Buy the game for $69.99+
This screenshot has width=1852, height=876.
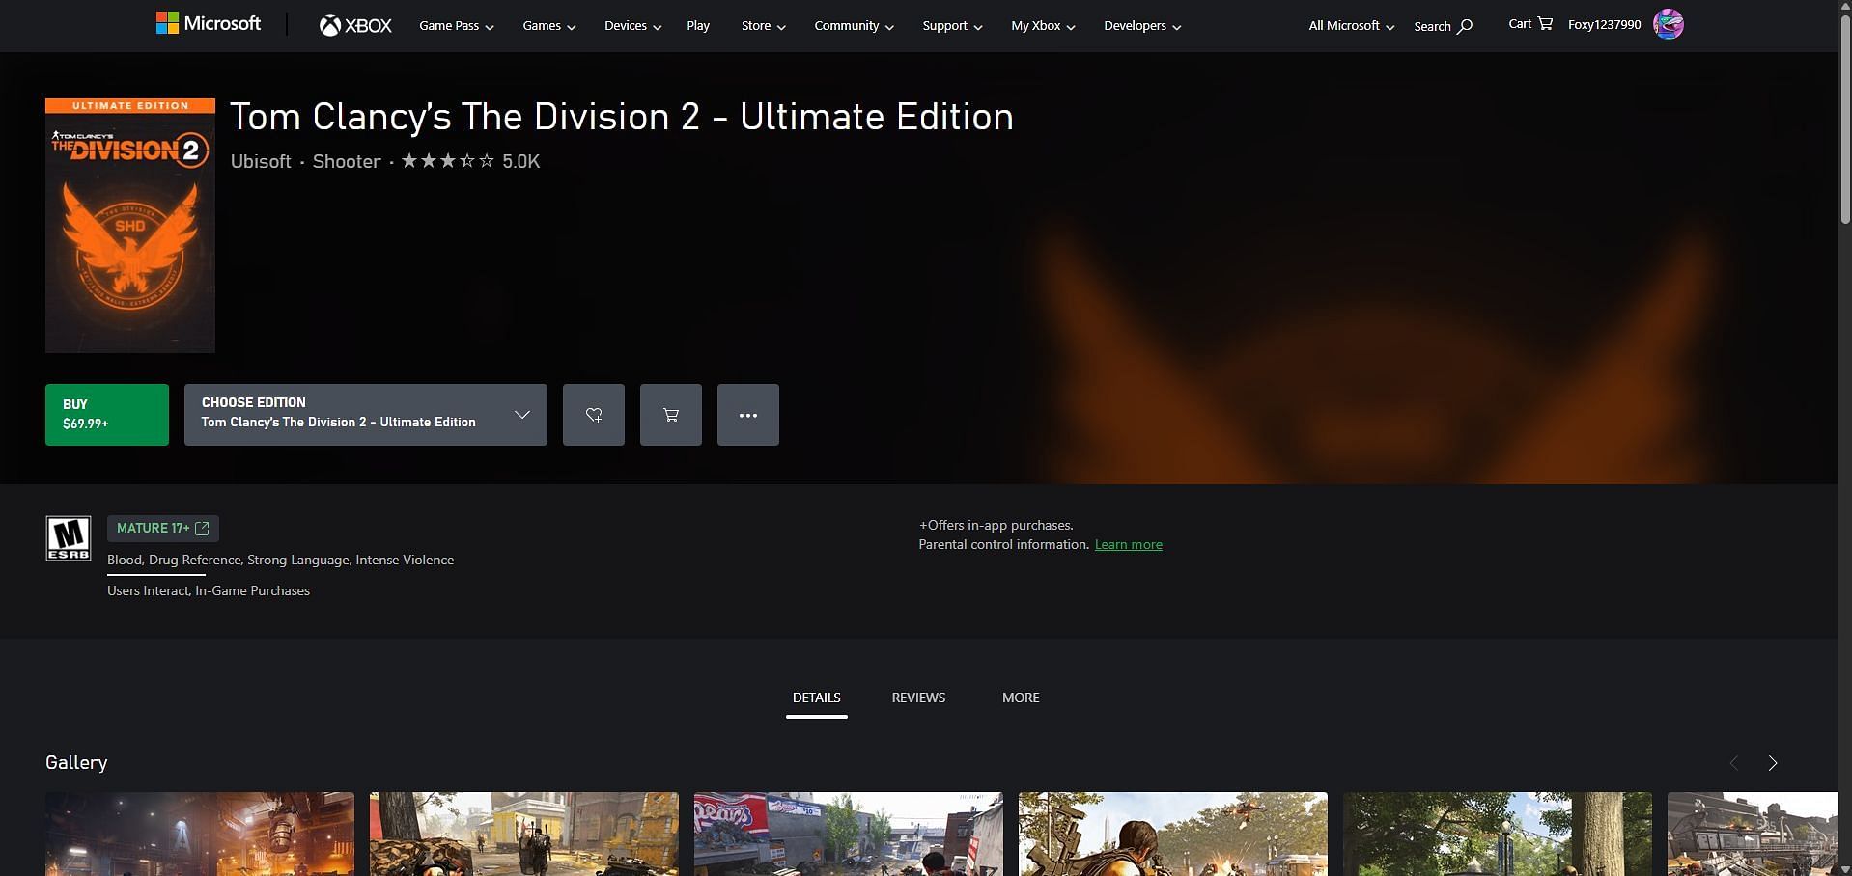tap(107, 415)
